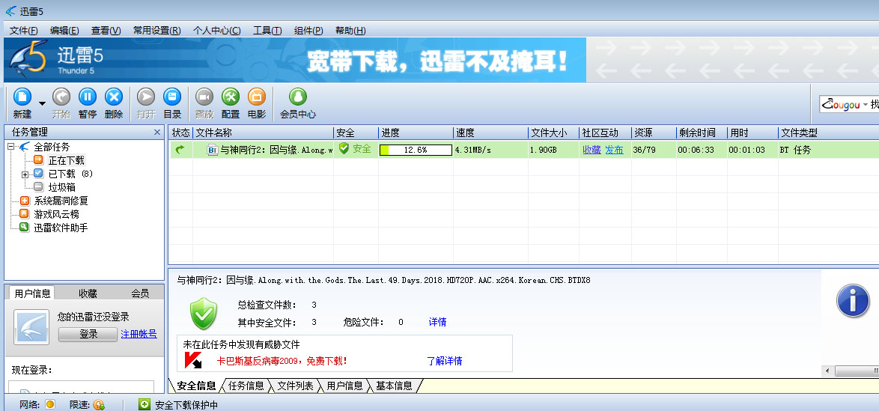This screenshot has height=411, width=879.
Task: Click the 播放 play icon
Action: 204,97
